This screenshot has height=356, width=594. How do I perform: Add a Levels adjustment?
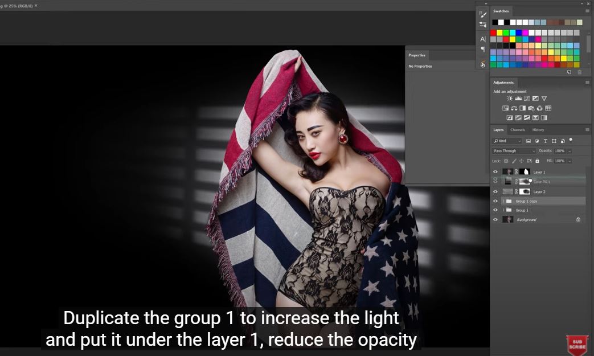[518, 99]
